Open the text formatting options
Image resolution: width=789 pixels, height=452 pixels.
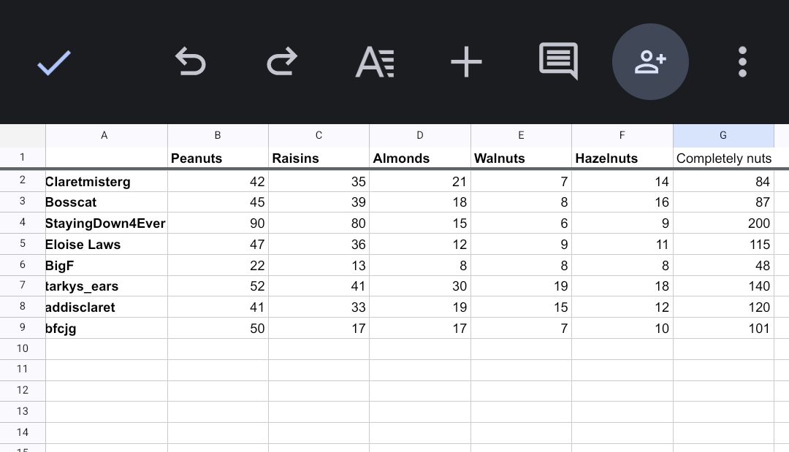(375, 62)
